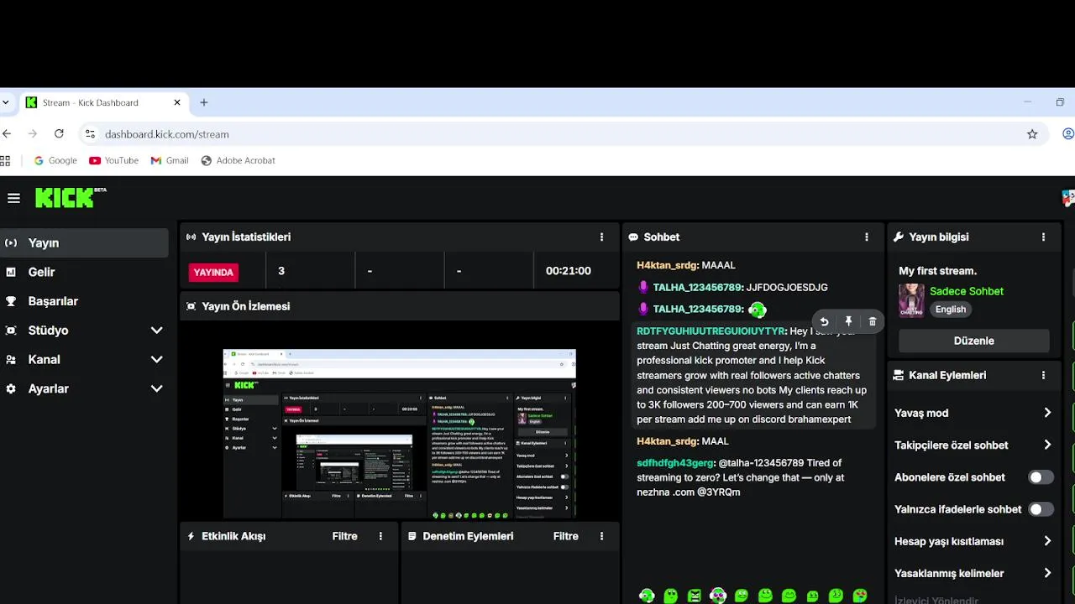Click Filtre in Denetim Eylemleri panel
The height and width of the screenshot is (604, 1075).
[x=566, y=536]
